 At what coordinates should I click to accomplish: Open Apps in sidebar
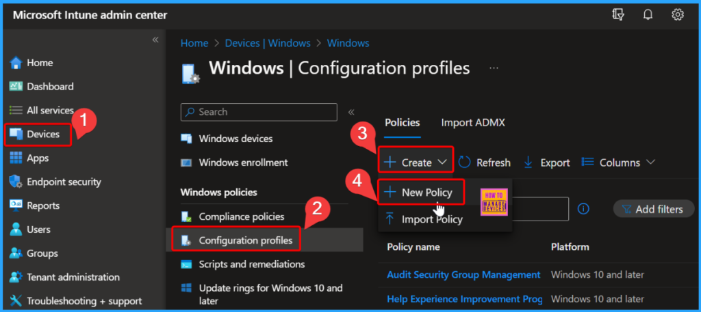38,158
